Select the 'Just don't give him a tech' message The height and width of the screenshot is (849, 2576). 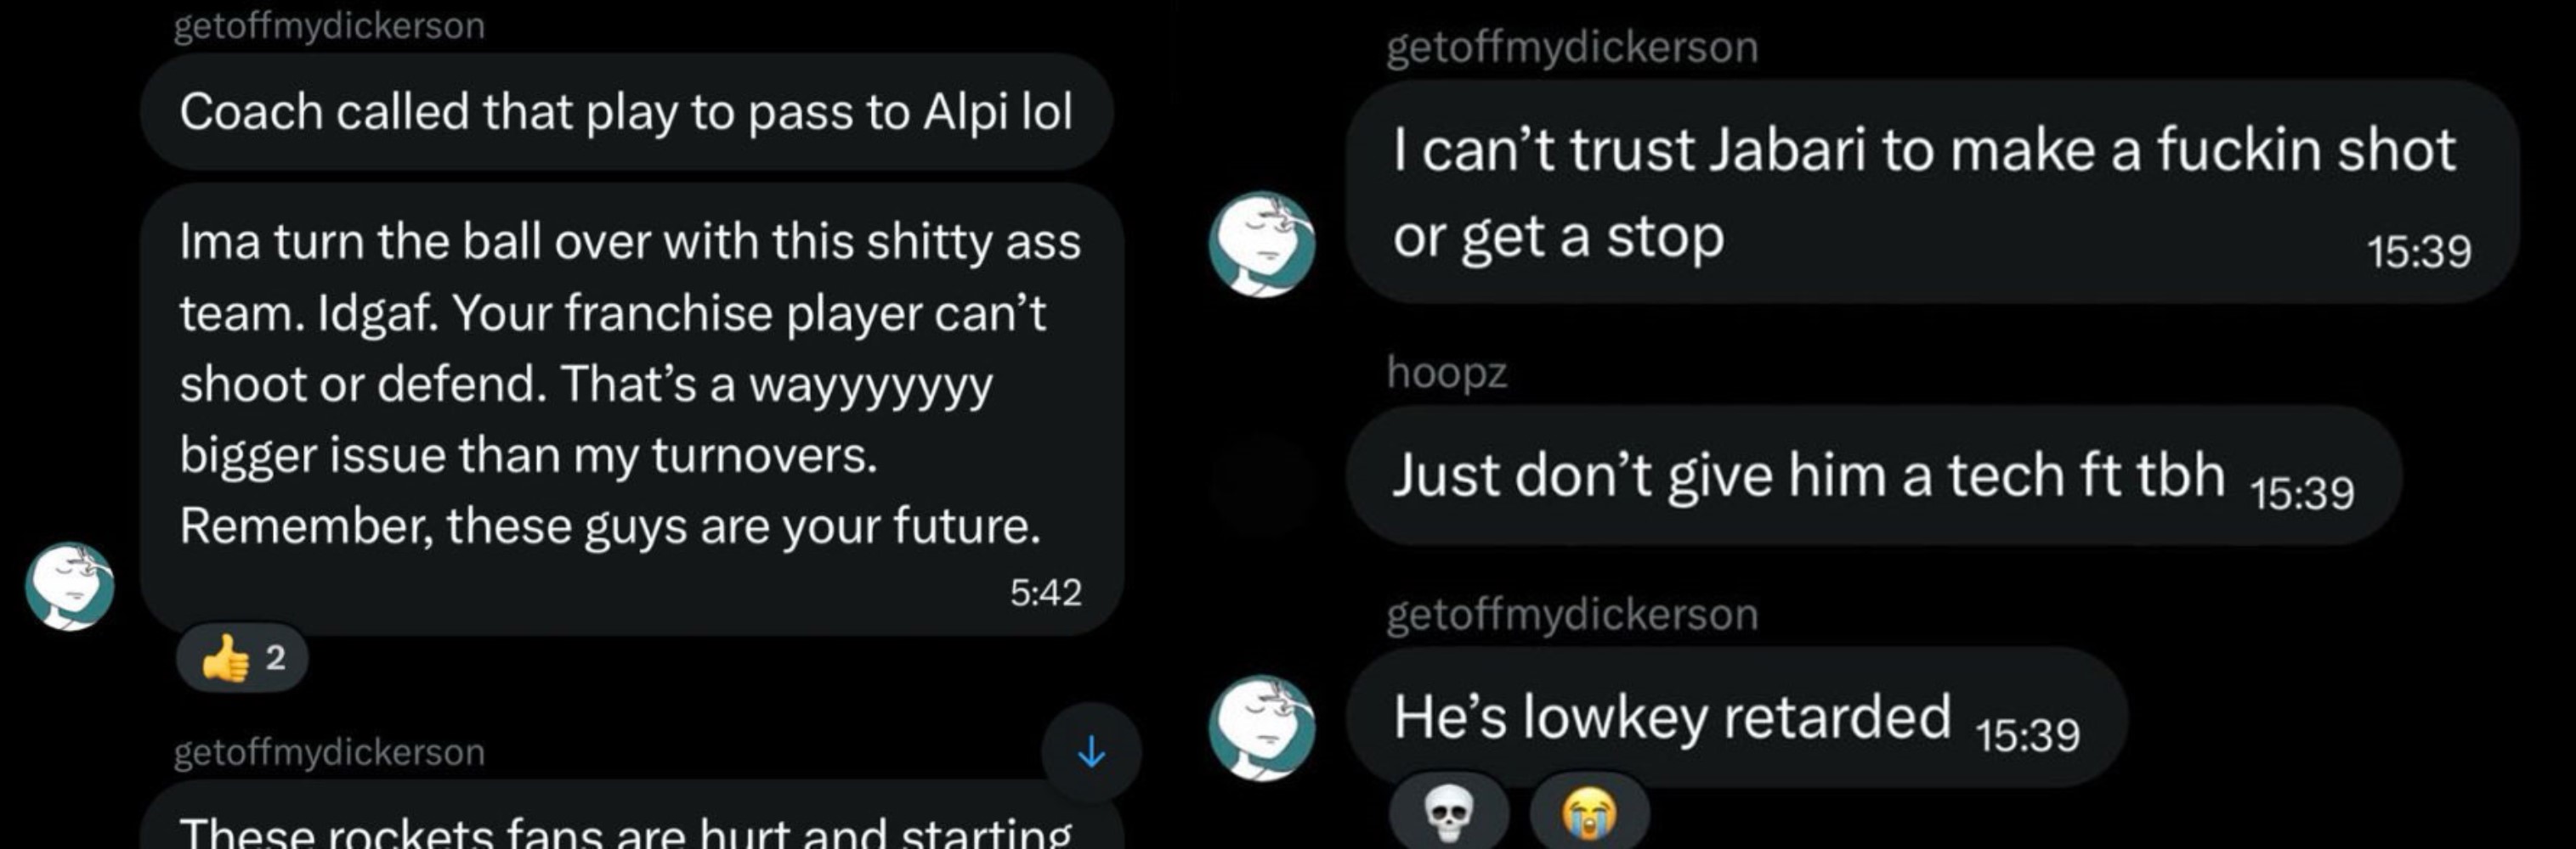tap(1874, 475)
